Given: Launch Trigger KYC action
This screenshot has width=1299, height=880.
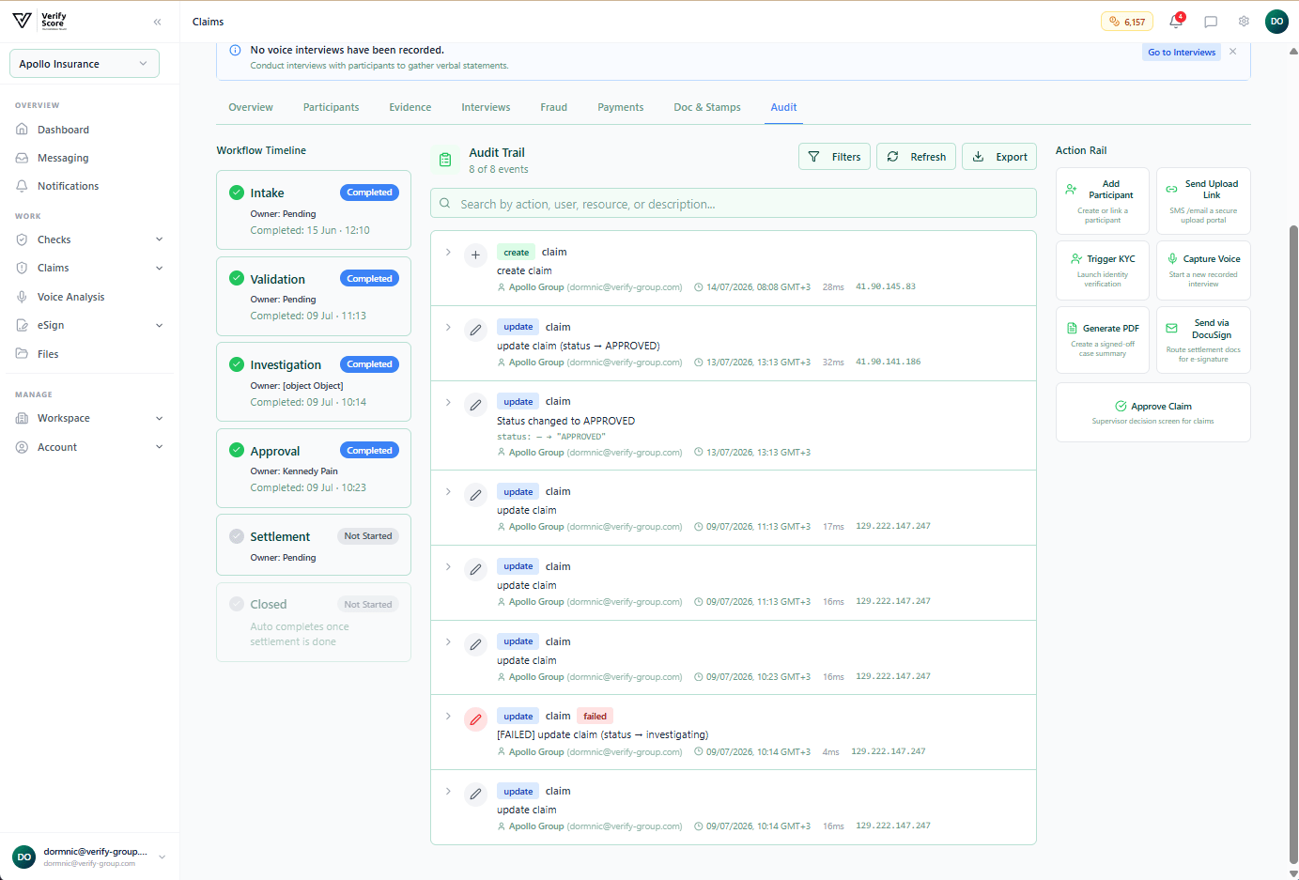Looking at the screenshot, I should tap(1103, 270).
